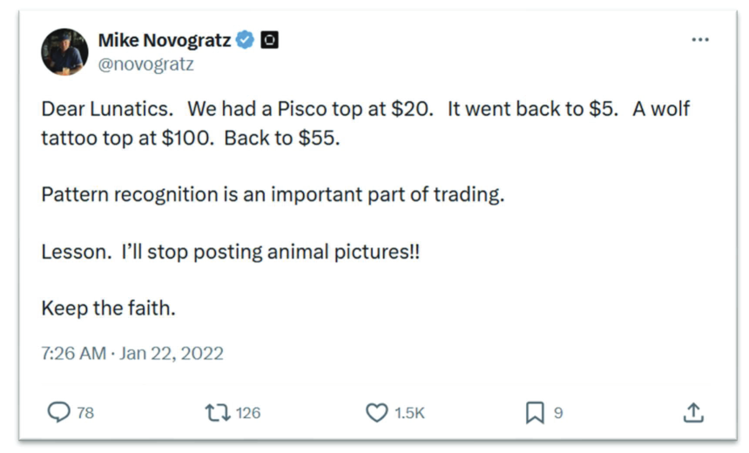This screenshot has height=453, width=749.
Task: Click the Mike Novogratz display name
Action: click(165, 40)
